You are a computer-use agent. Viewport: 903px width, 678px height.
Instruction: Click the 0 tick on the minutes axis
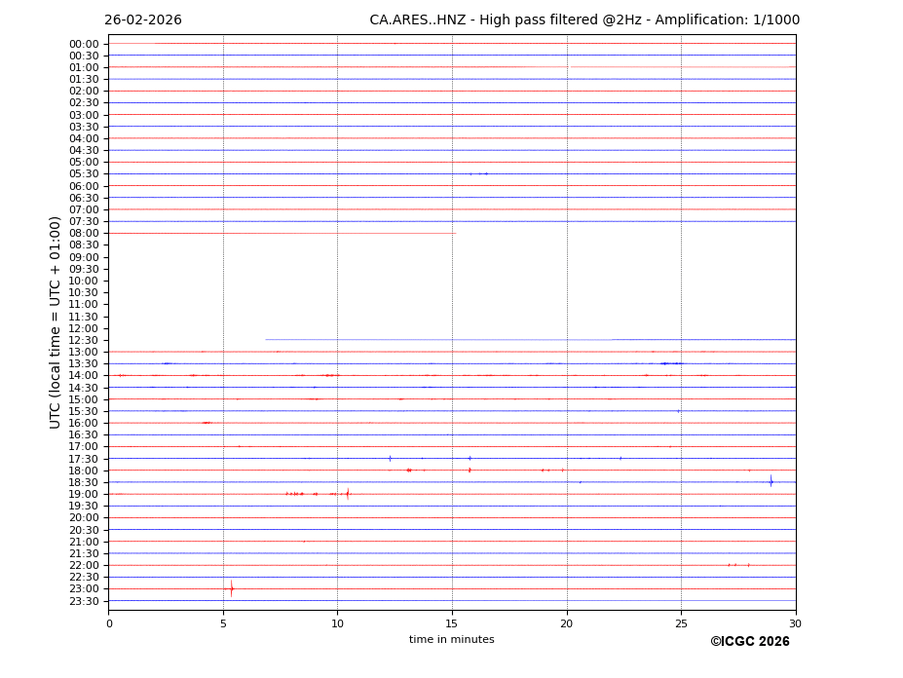tap(109, 623)
